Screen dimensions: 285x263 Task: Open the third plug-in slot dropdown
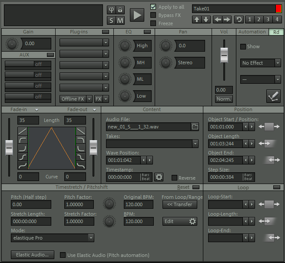pos(106,65)
